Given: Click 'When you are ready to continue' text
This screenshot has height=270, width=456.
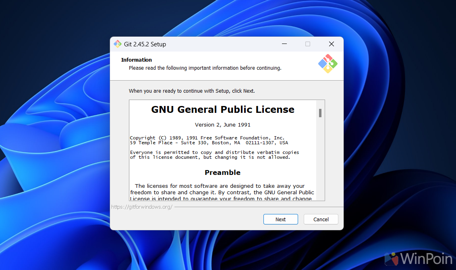Looking at the screenshot, I should pos(192,91).
